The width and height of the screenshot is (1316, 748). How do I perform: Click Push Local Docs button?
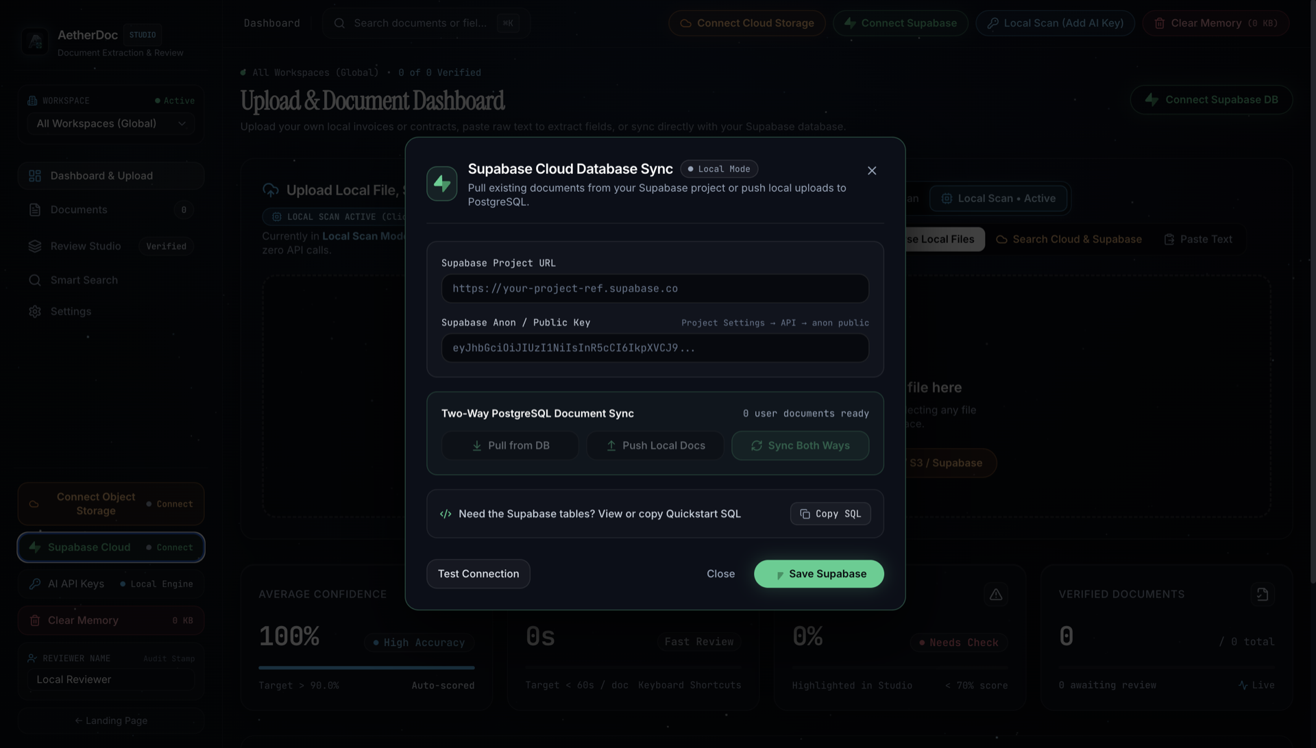coord(655,445)
